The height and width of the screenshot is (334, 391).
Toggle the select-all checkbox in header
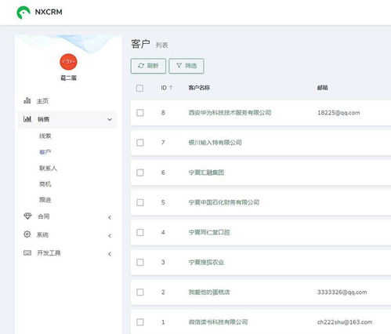click(139, 88)
